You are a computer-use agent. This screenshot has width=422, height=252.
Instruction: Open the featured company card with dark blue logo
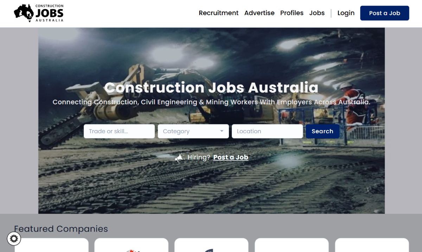click(211, 245)
